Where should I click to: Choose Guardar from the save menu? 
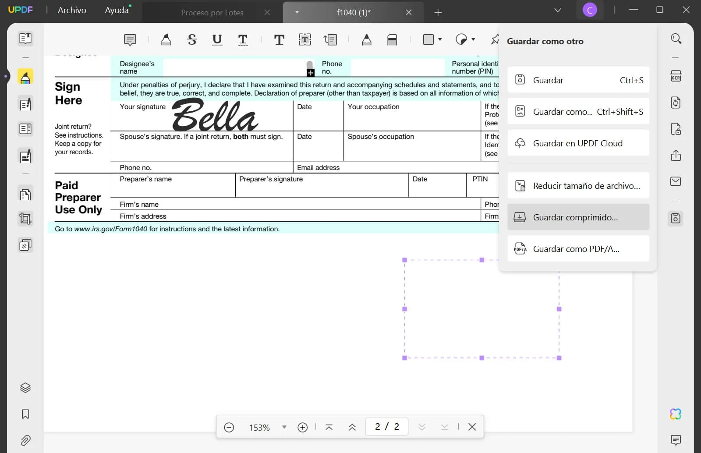click(578, 80)
